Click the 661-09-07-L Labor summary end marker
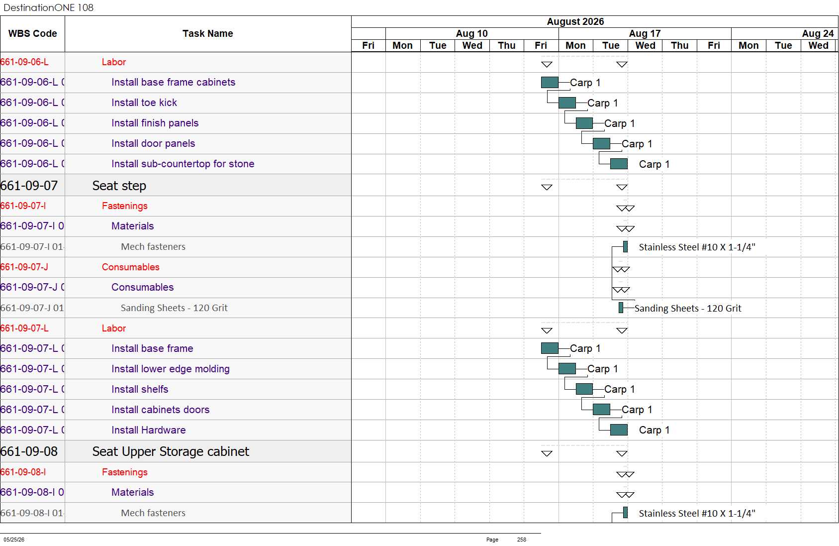This screenshot has height=546, width=839. click(622, 330)
